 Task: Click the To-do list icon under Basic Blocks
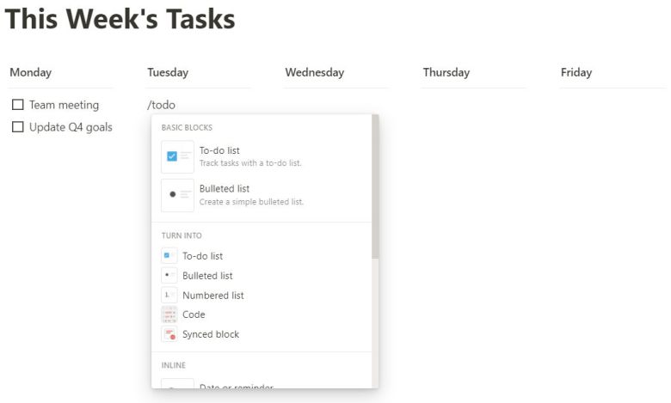[x=177, y=156]
